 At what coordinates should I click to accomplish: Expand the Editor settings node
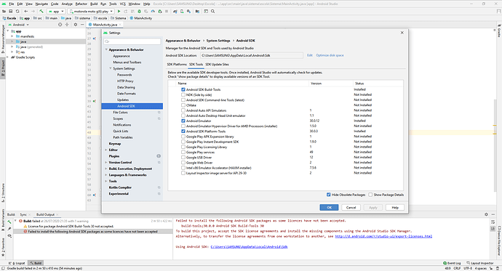point(106,150)
